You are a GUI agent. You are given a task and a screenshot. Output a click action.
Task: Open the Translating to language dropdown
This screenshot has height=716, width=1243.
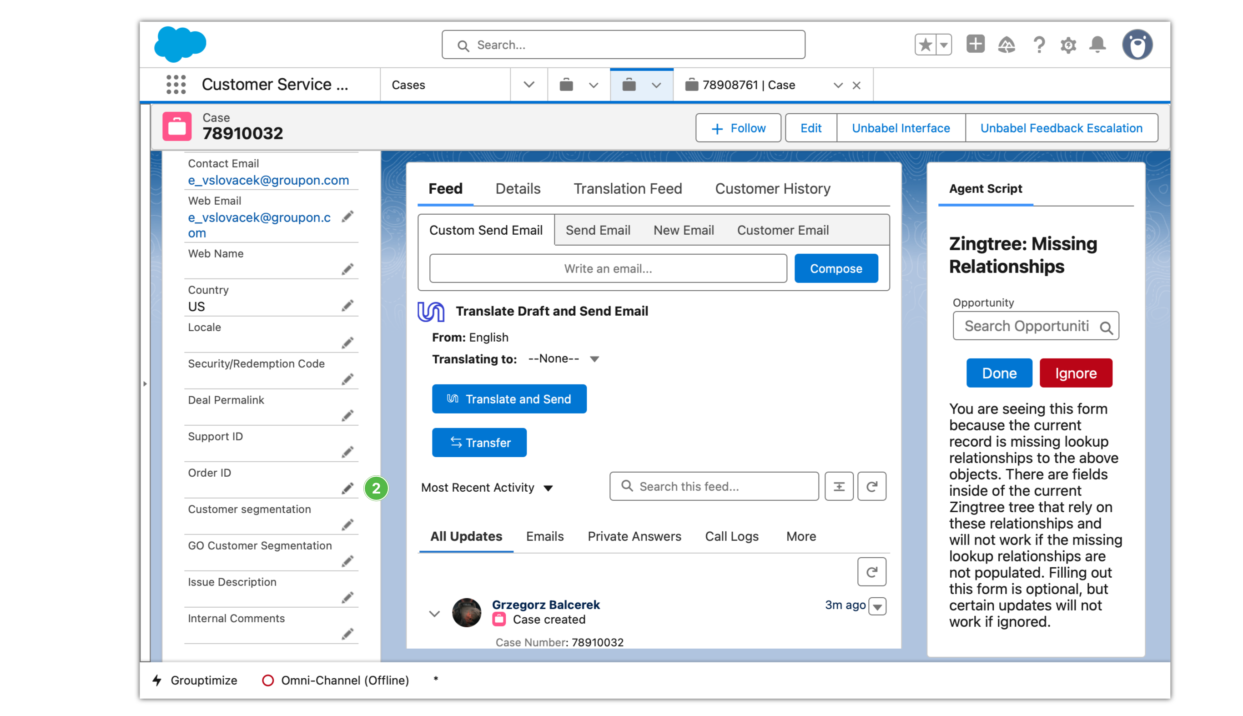point(563,359)
